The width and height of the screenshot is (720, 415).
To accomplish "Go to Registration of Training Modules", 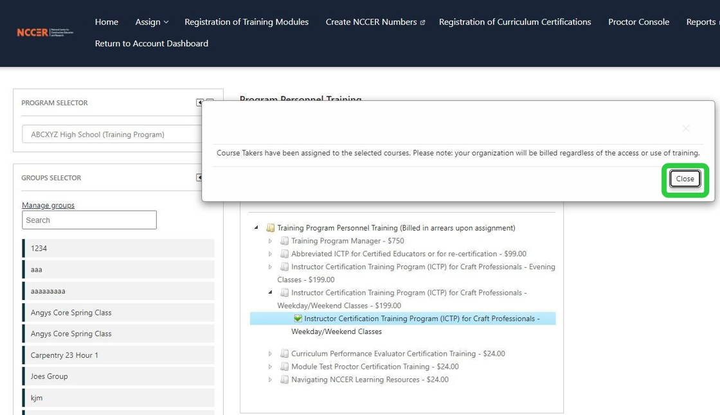I will point(246,22).
